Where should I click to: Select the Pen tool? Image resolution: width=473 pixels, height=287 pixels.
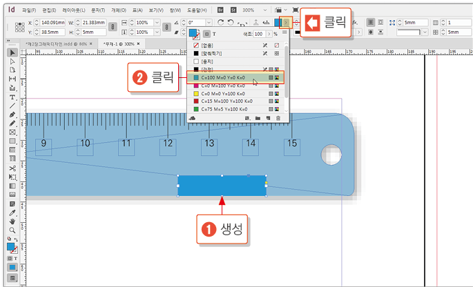pyautogui.click(x=12, y=115)
